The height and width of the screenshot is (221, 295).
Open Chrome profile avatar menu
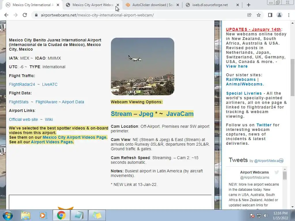click(x=279, y=15)
